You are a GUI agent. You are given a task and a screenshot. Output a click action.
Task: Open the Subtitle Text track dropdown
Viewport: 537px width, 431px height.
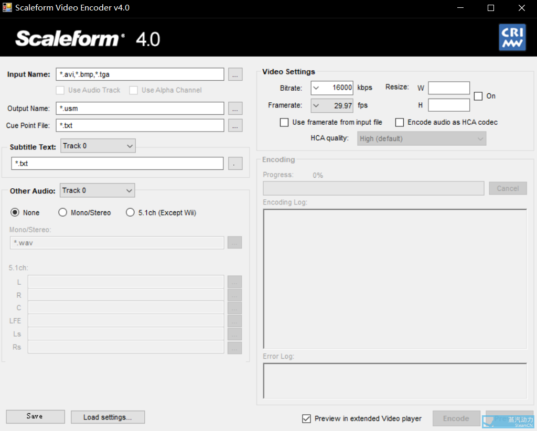point(98,146)
